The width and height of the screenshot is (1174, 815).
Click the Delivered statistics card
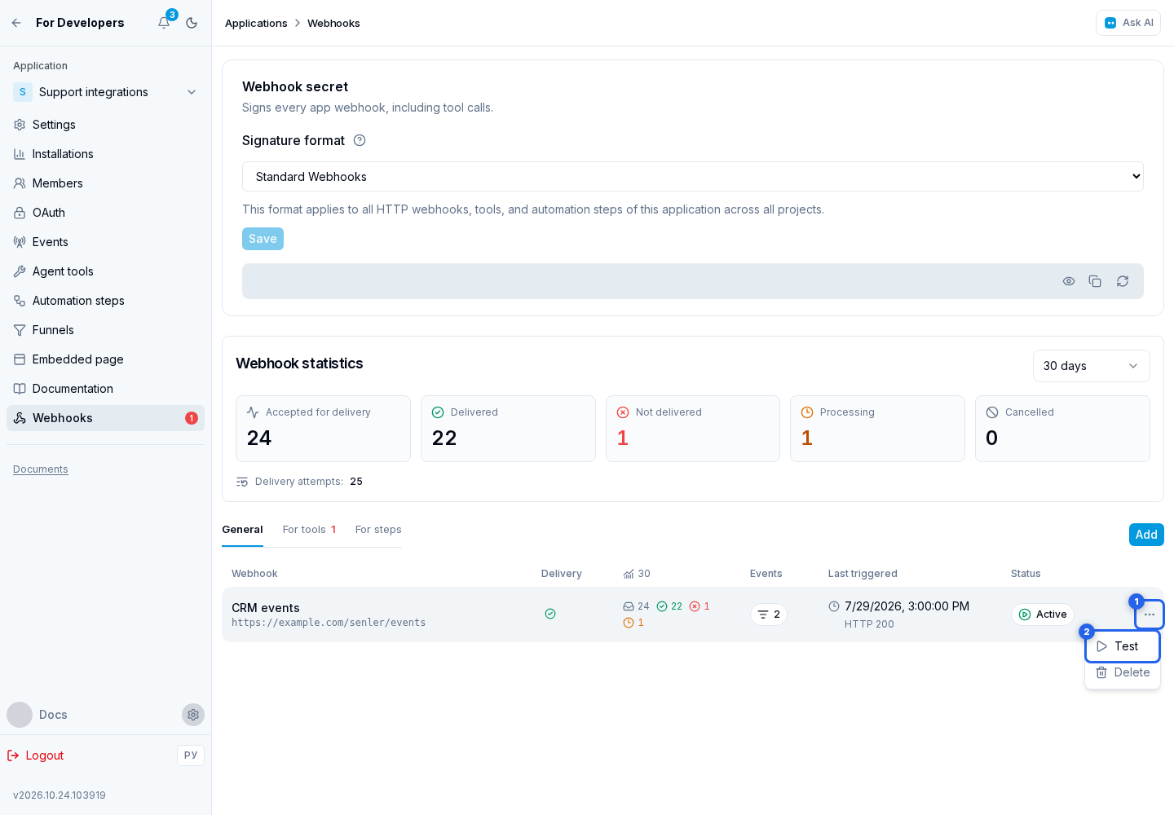point(508,429)
